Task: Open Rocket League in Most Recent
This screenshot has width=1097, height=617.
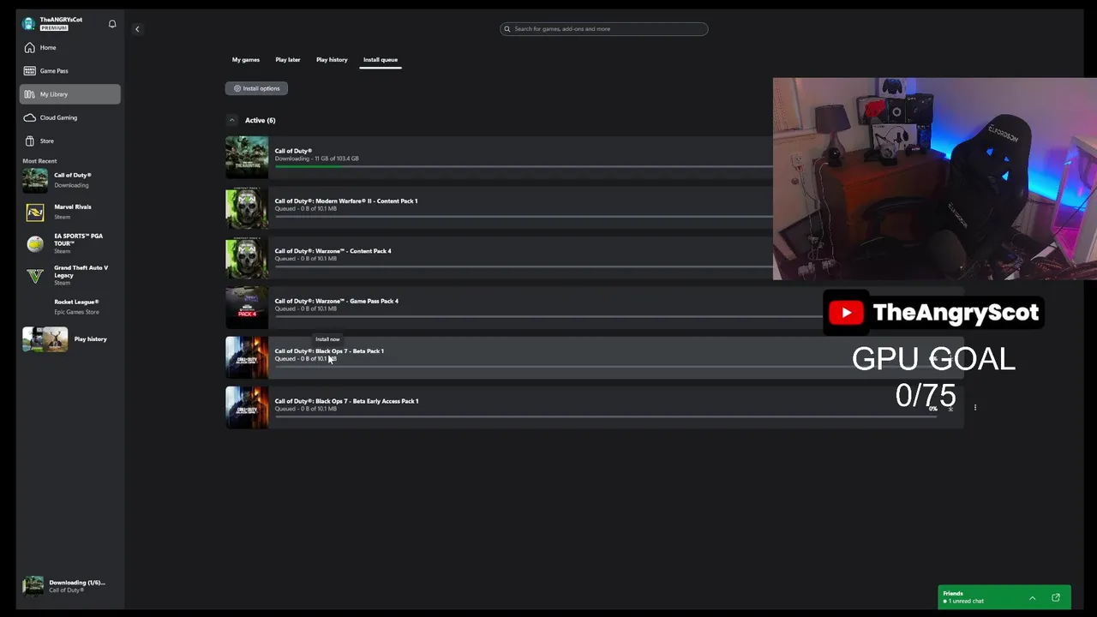Action: coord(70,307)
